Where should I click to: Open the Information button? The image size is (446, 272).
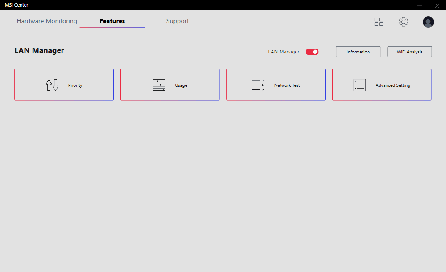(358, 52)
